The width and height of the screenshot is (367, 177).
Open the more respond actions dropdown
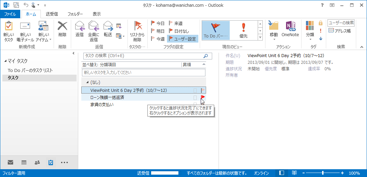pos(120,36)
